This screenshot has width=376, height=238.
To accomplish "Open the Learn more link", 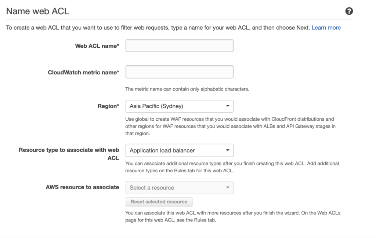I will tap(326, 28).
